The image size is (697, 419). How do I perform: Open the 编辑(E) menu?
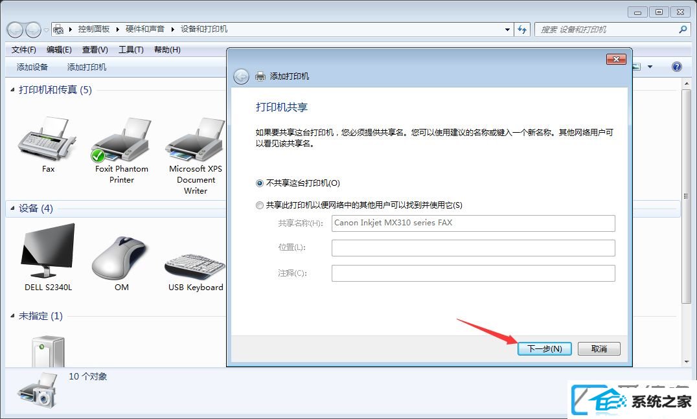[59, 50]
